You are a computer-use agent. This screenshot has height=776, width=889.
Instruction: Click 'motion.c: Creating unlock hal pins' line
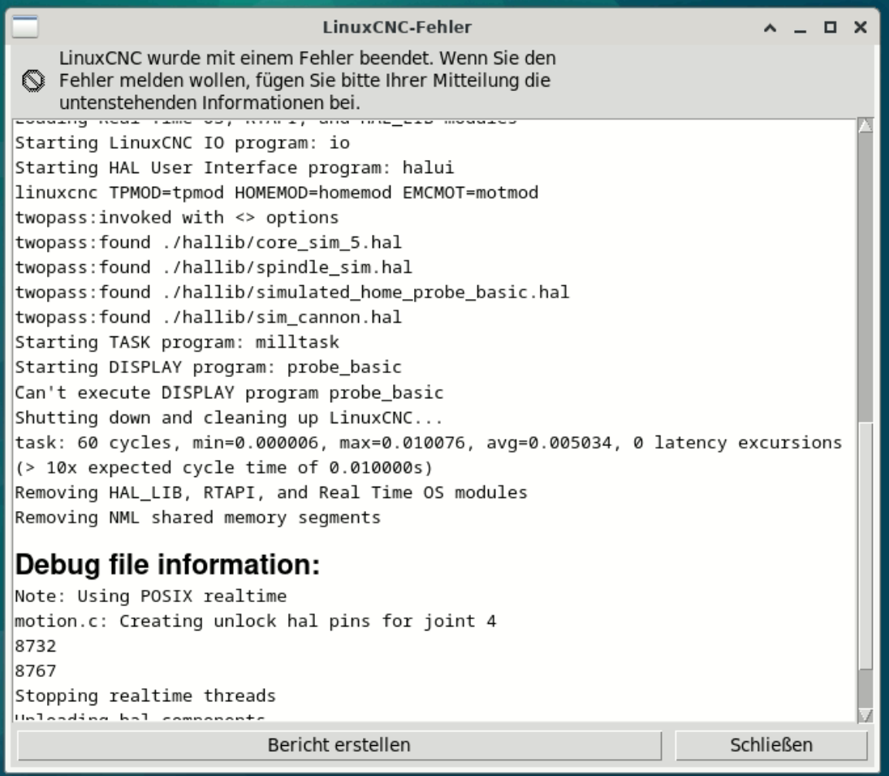pos(255,621)
